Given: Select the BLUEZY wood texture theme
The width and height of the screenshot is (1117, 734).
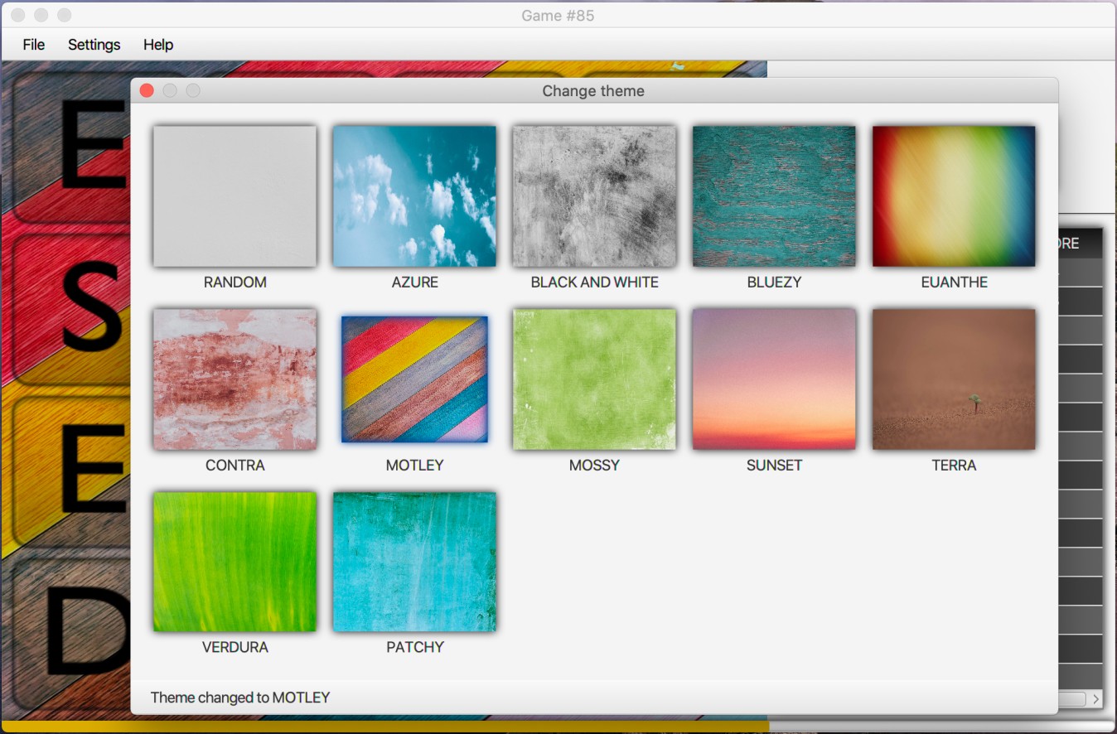Looking at the screenshot, I should [773, 196].
